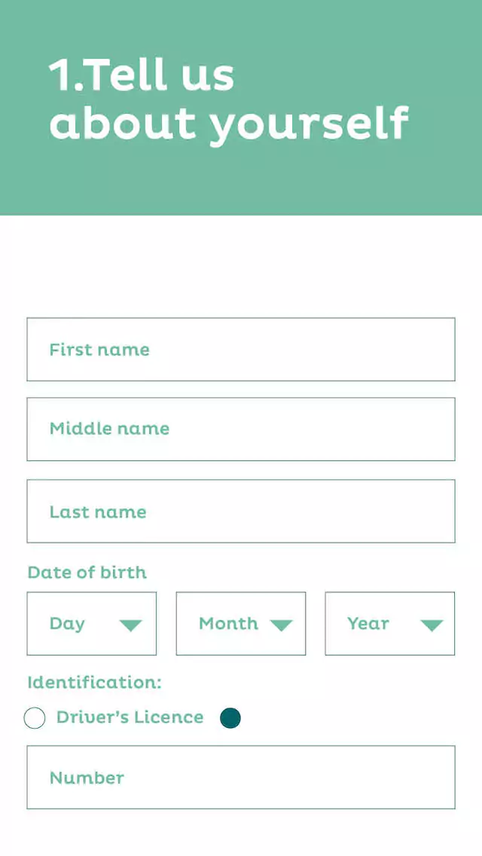Viewport: 482px width, 856px height.
Task: Select the Driver's Licence radio button
Action: (x=35, y=717)
